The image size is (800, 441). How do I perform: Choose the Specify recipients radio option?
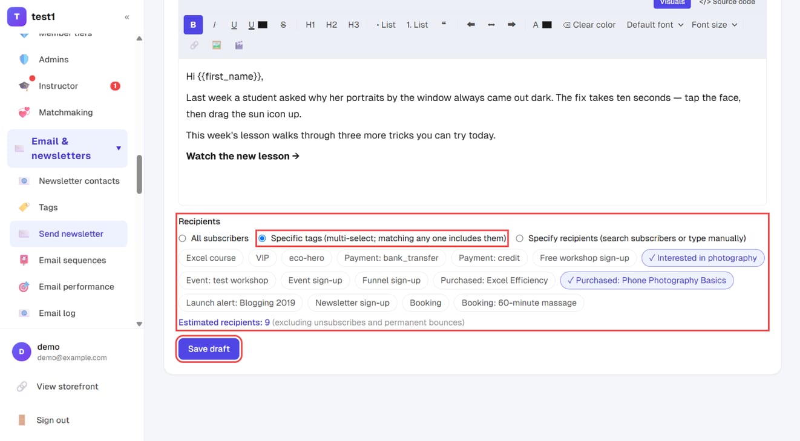coord(519,238)
